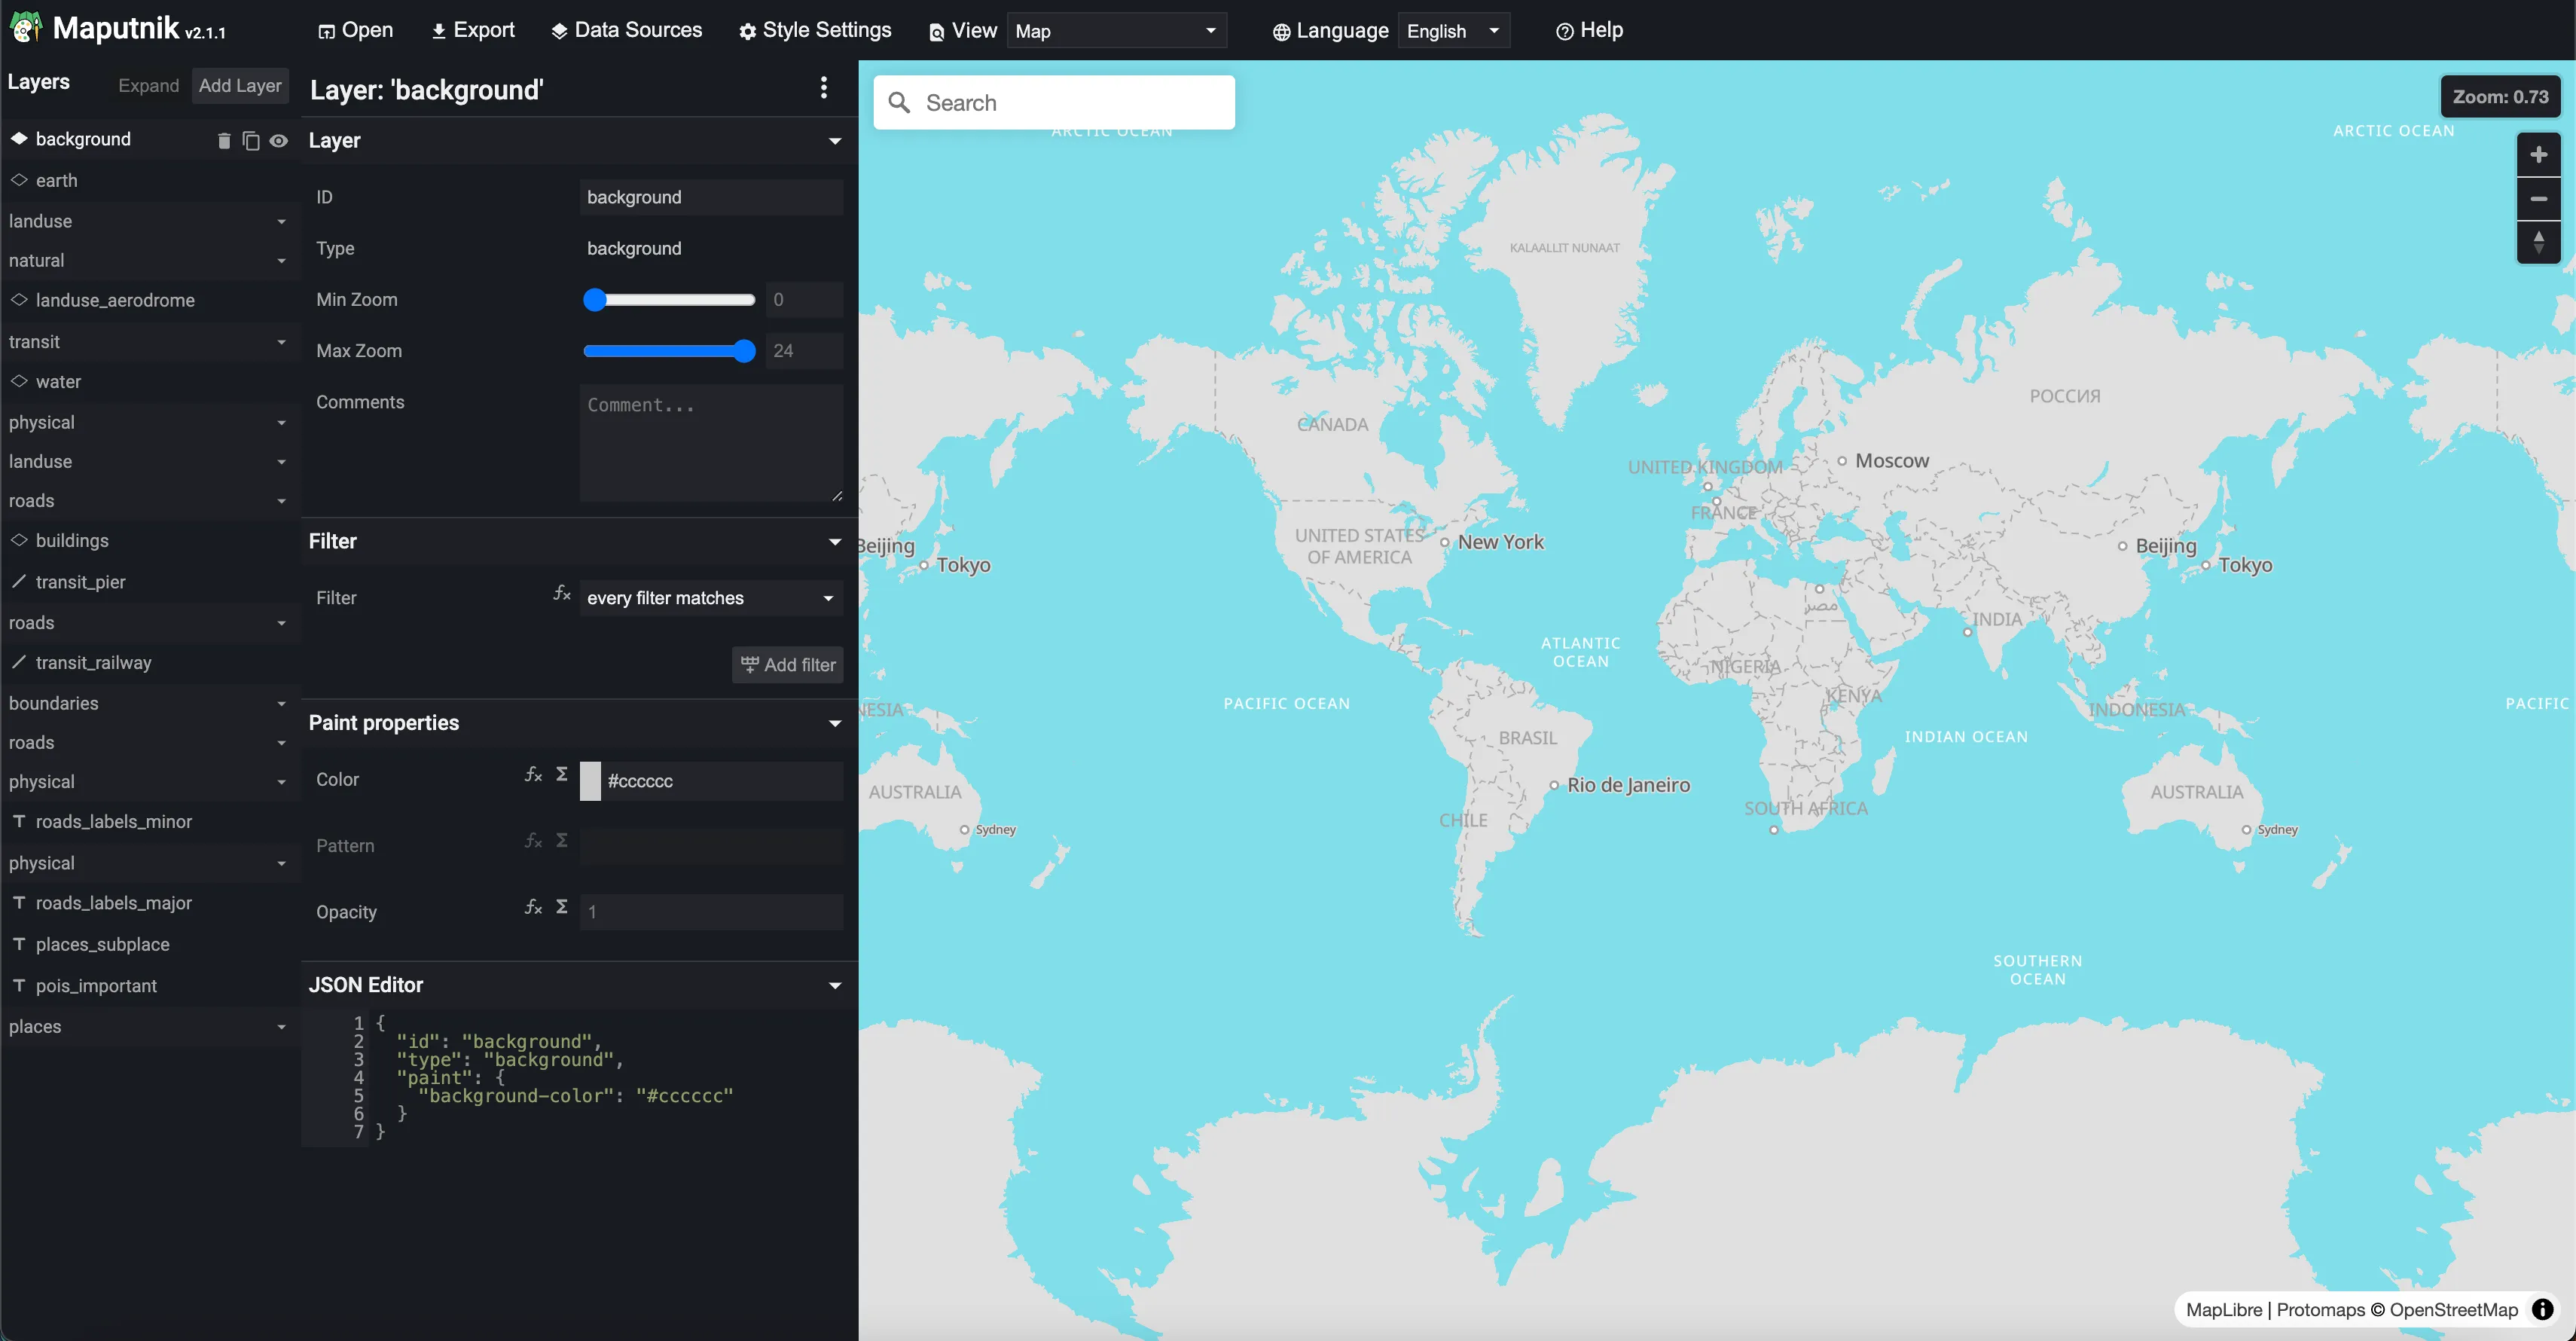Image resolution: width=2576 pixels, height=1341 pixels.
Task: Collapse the Paint properties section
Action: point(835,723)
